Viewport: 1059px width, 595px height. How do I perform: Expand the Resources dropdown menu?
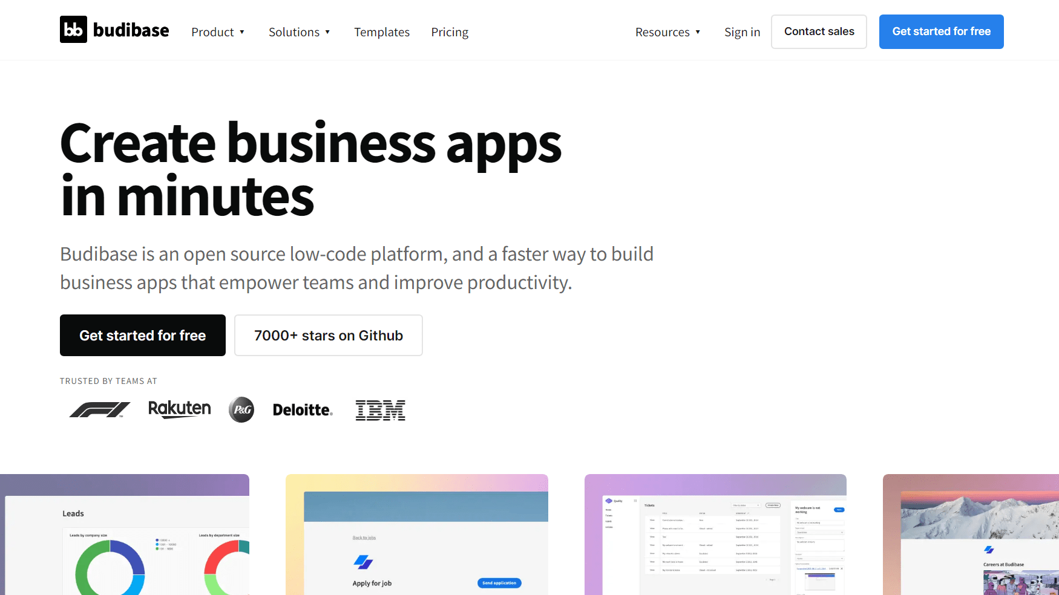tap(668, 32)
